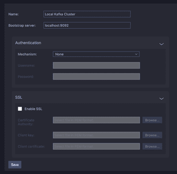Browse for Client certificate file
This screenshot has height=174, width=177.
click(152, 146)
